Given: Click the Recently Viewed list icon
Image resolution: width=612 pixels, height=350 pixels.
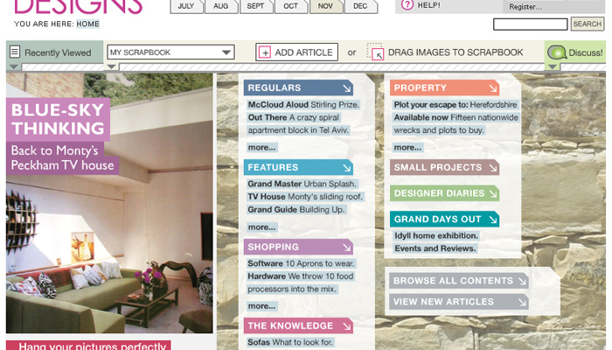Looking at the screenshot, I should coord(15,52).
